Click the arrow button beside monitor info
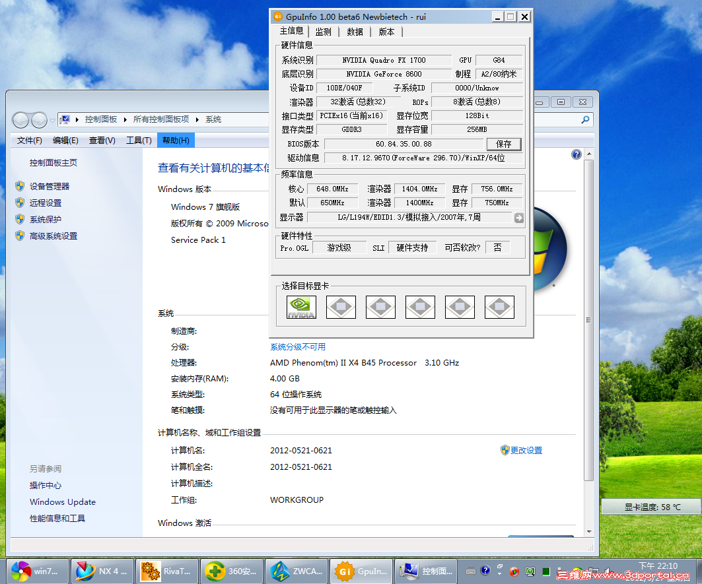Screen dimensions: 702x584 (519, 218)
